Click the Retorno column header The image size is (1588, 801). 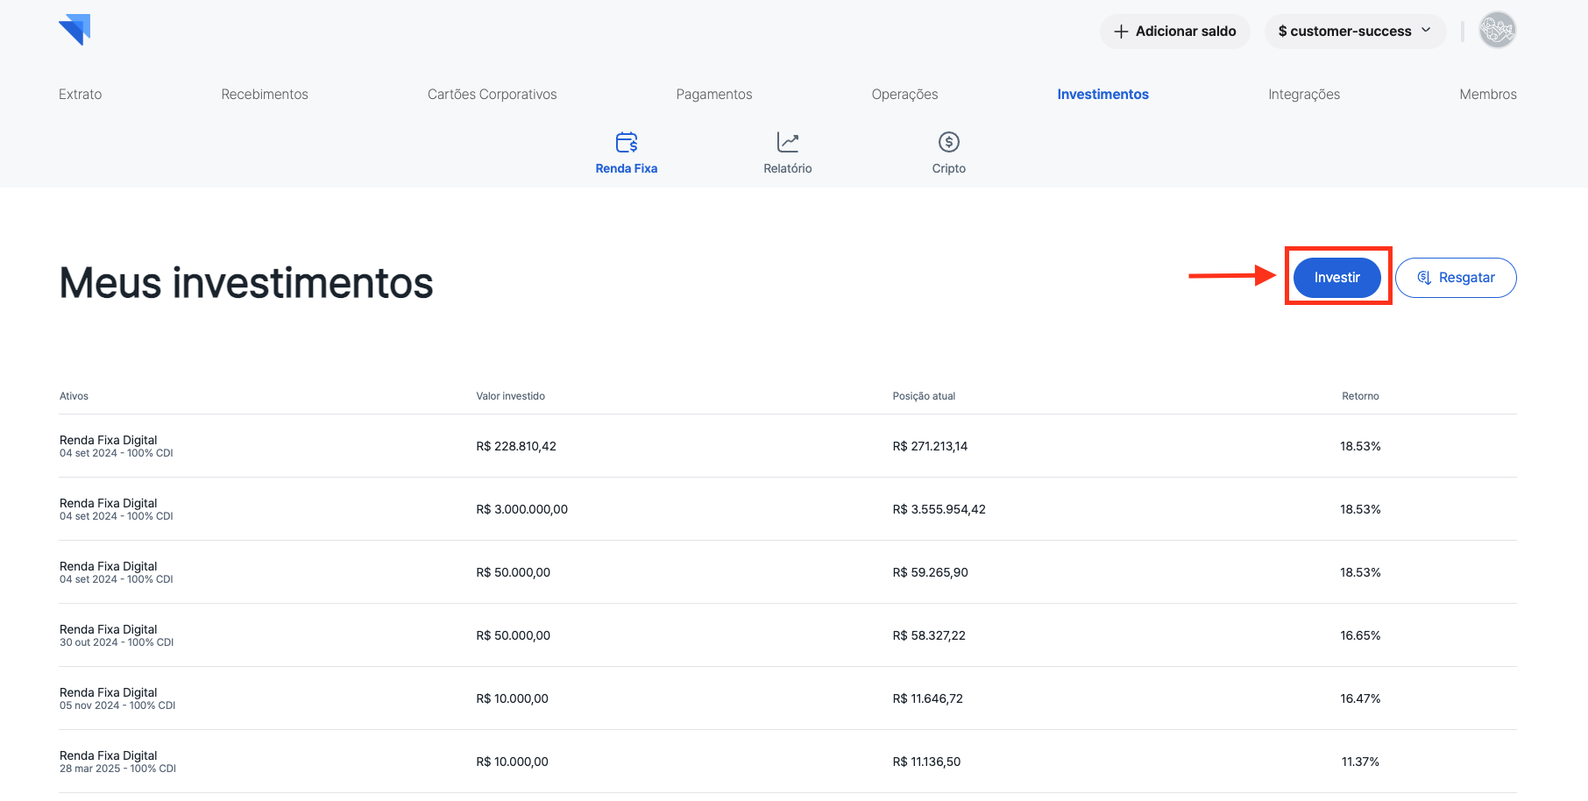[x=1360, y=396]
